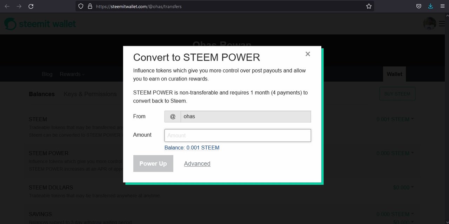Click the STEEM POWER heading in balances
Screen dimensions: 449x224
pyautogui.click(x=49, y=153)
